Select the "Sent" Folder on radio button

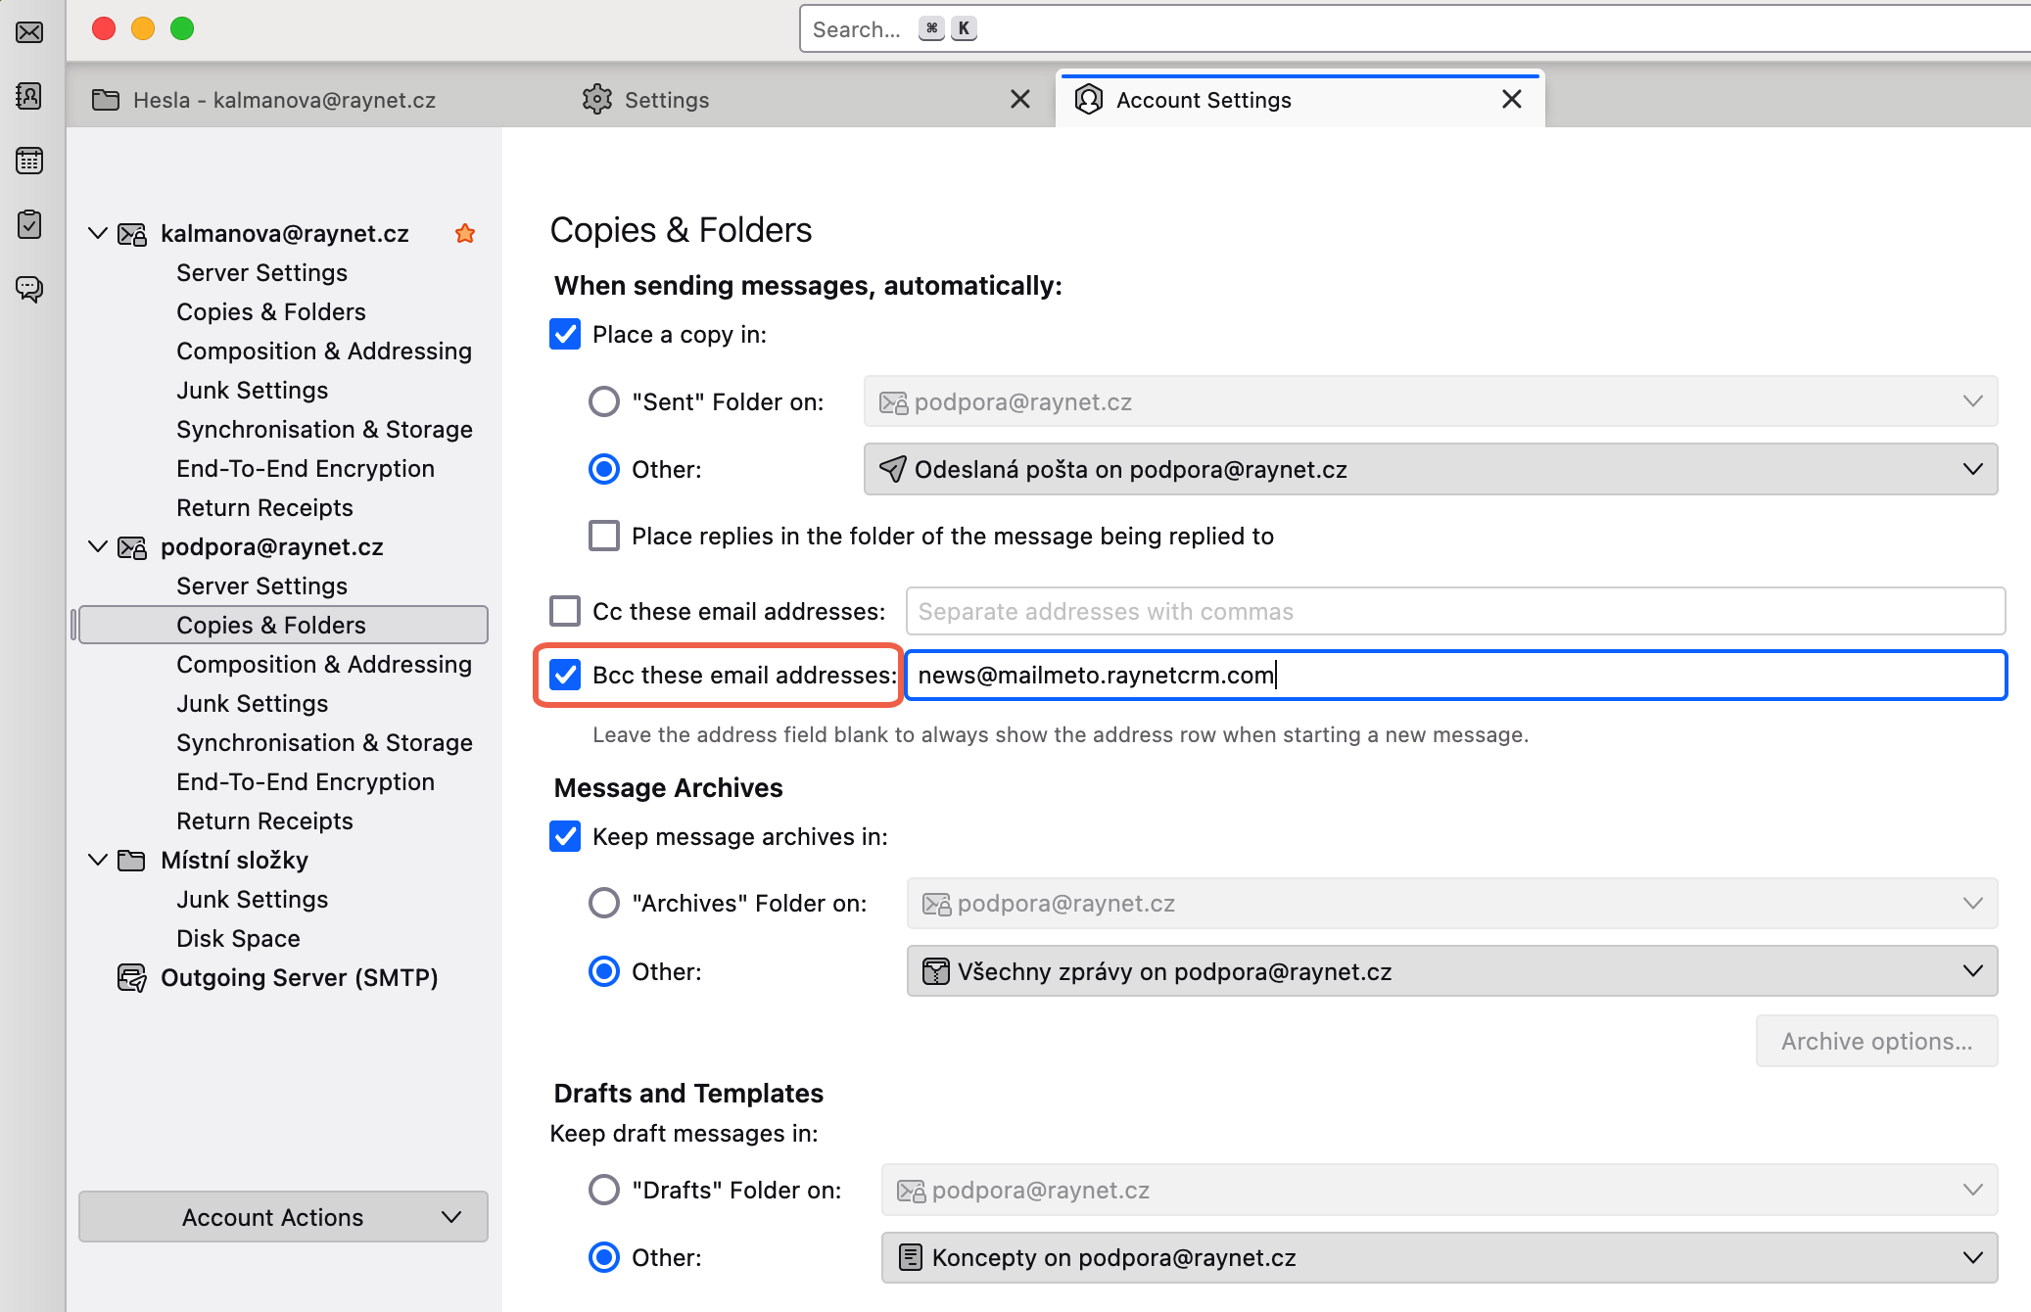point(603,401)
